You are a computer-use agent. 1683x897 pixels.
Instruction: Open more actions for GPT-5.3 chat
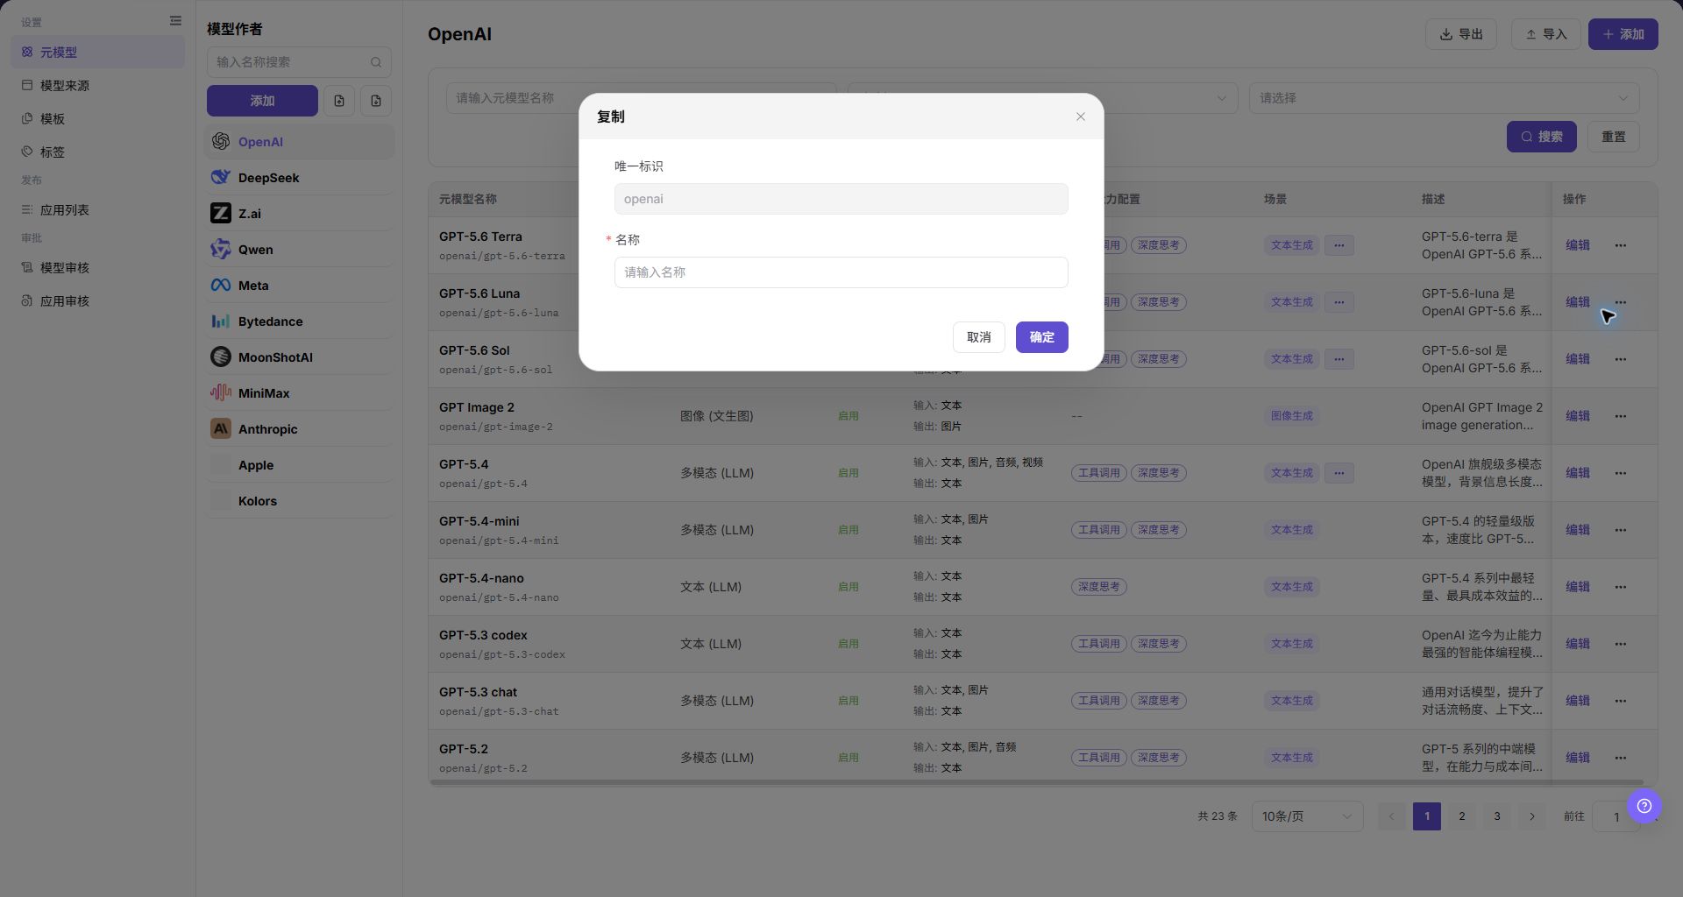click(1620, 701)
